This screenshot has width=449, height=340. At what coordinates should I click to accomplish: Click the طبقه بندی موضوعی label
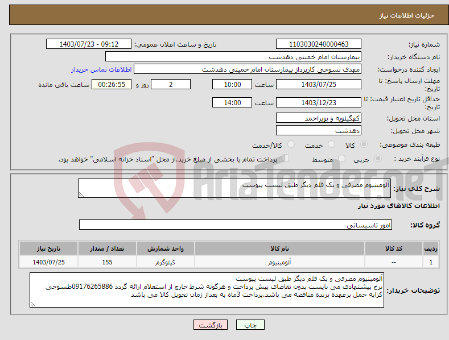(x=410, y=144)
